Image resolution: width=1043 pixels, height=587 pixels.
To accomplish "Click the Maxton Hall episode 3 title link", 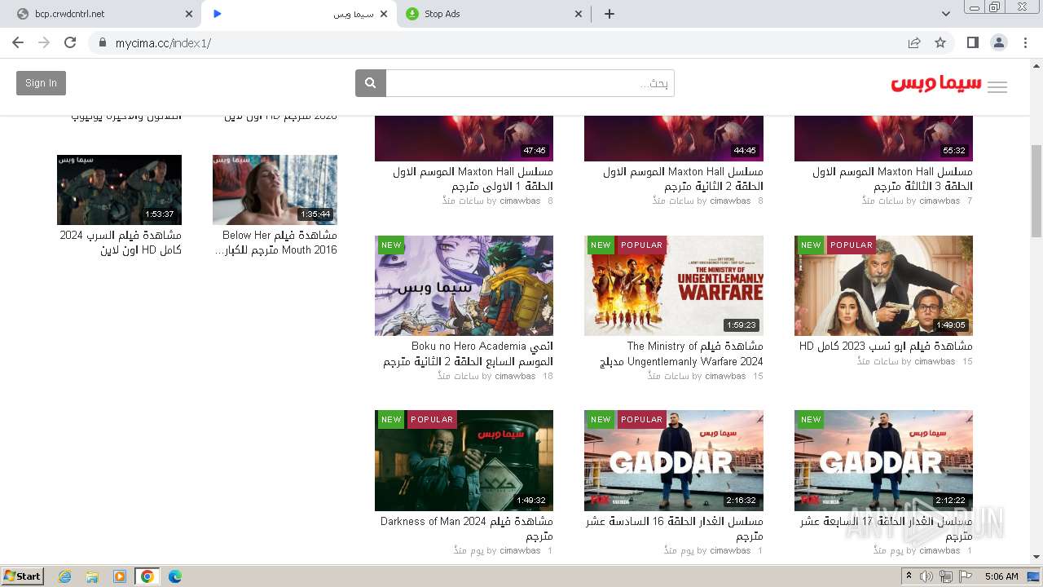I will coord(892,179).
